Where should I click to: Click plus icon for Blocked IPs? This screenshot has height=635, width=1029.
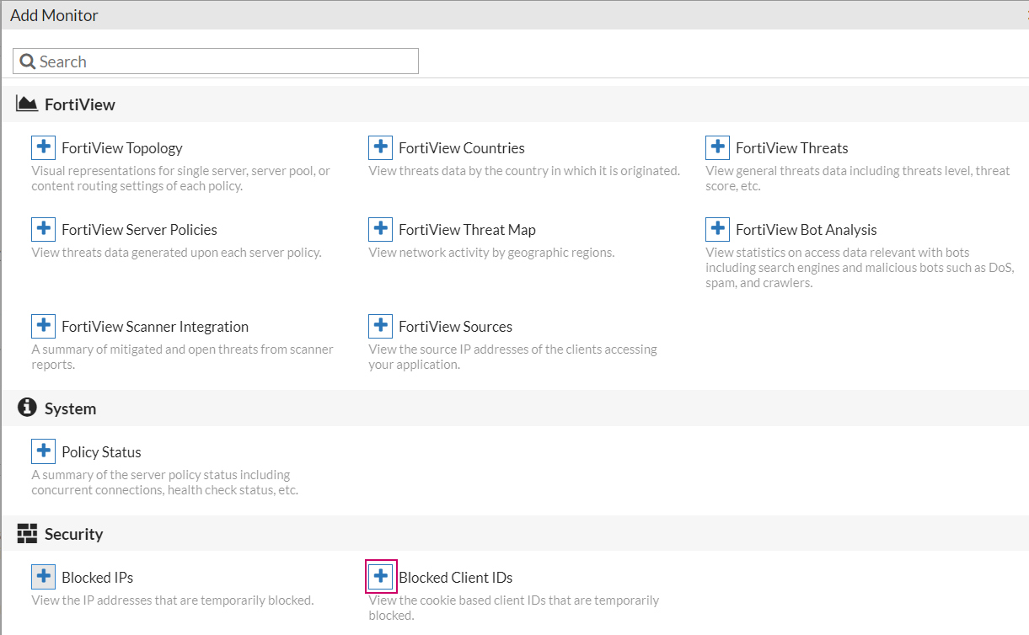click(43, 577)
